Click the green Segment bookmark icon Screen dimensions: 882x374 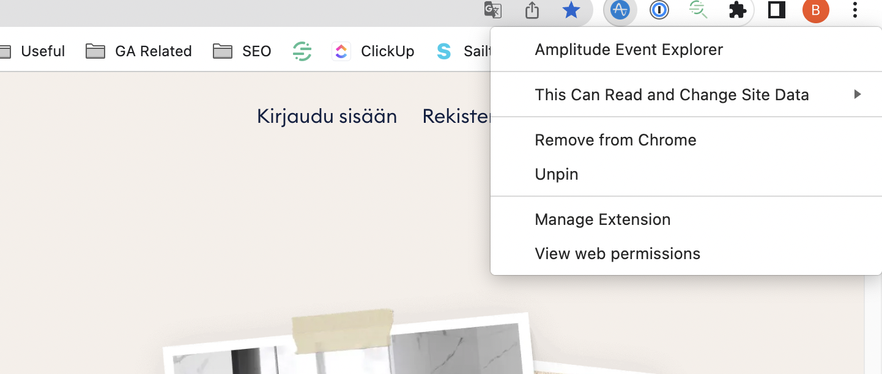[302, 51]
